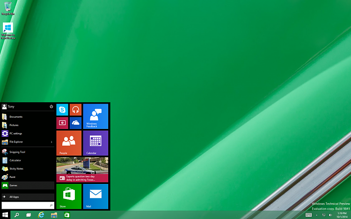Click the Tony username text
The image size is (351, 219).
point(11,107)
